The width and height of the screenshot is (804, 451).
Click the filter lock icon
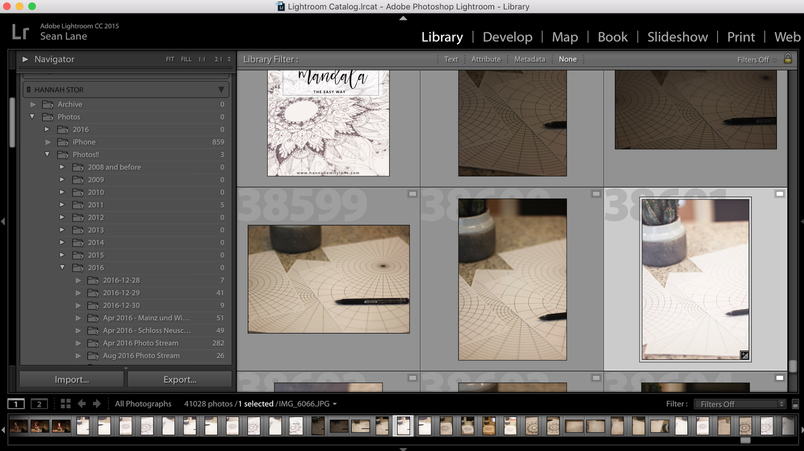[787, 59]
